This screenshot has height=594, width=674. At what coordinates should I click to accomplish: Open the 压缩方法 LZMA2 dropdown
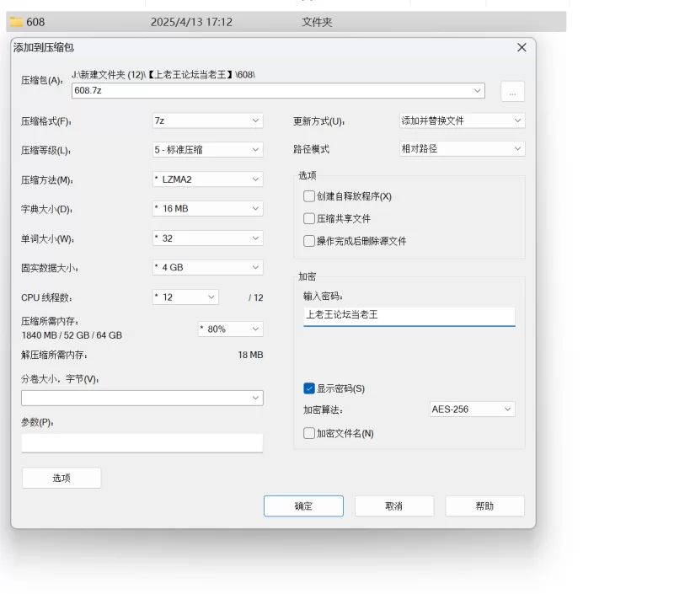207,179
